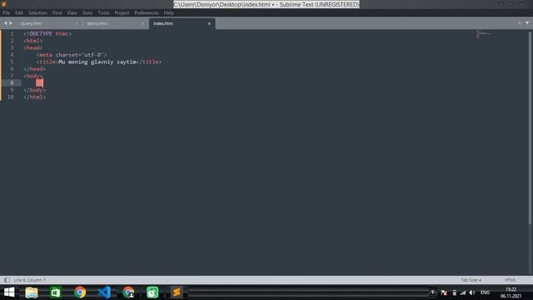The image size is (533, 300).
Task: Open the Find menu
Action: 57,13
